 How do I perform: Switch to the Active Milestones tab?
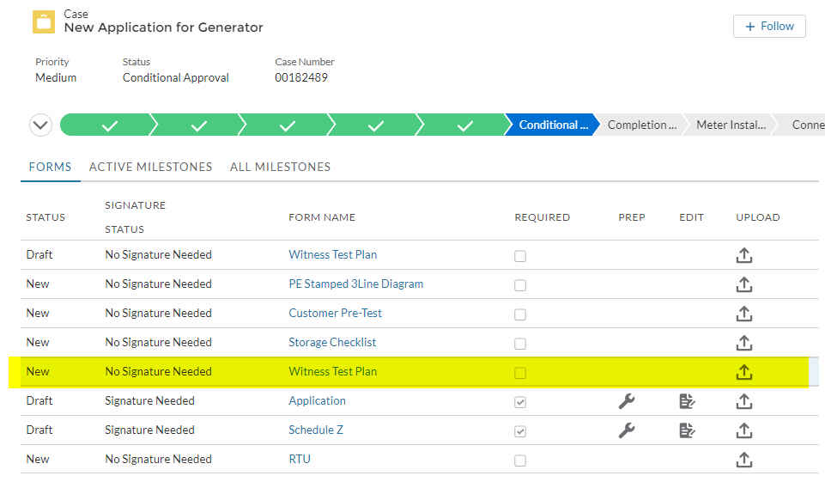tap(150, 167)
